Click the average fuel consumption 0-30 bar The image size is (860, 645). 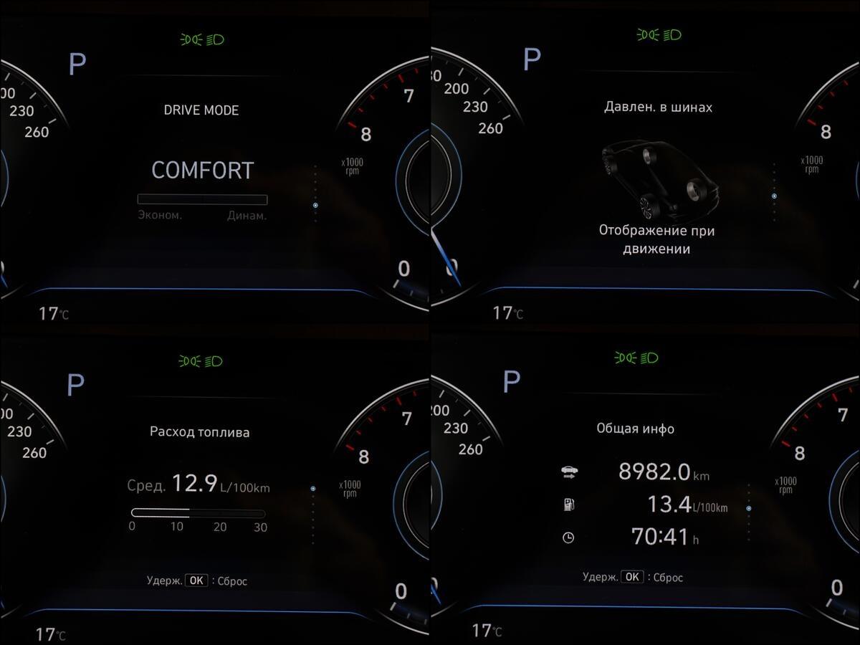198,513
